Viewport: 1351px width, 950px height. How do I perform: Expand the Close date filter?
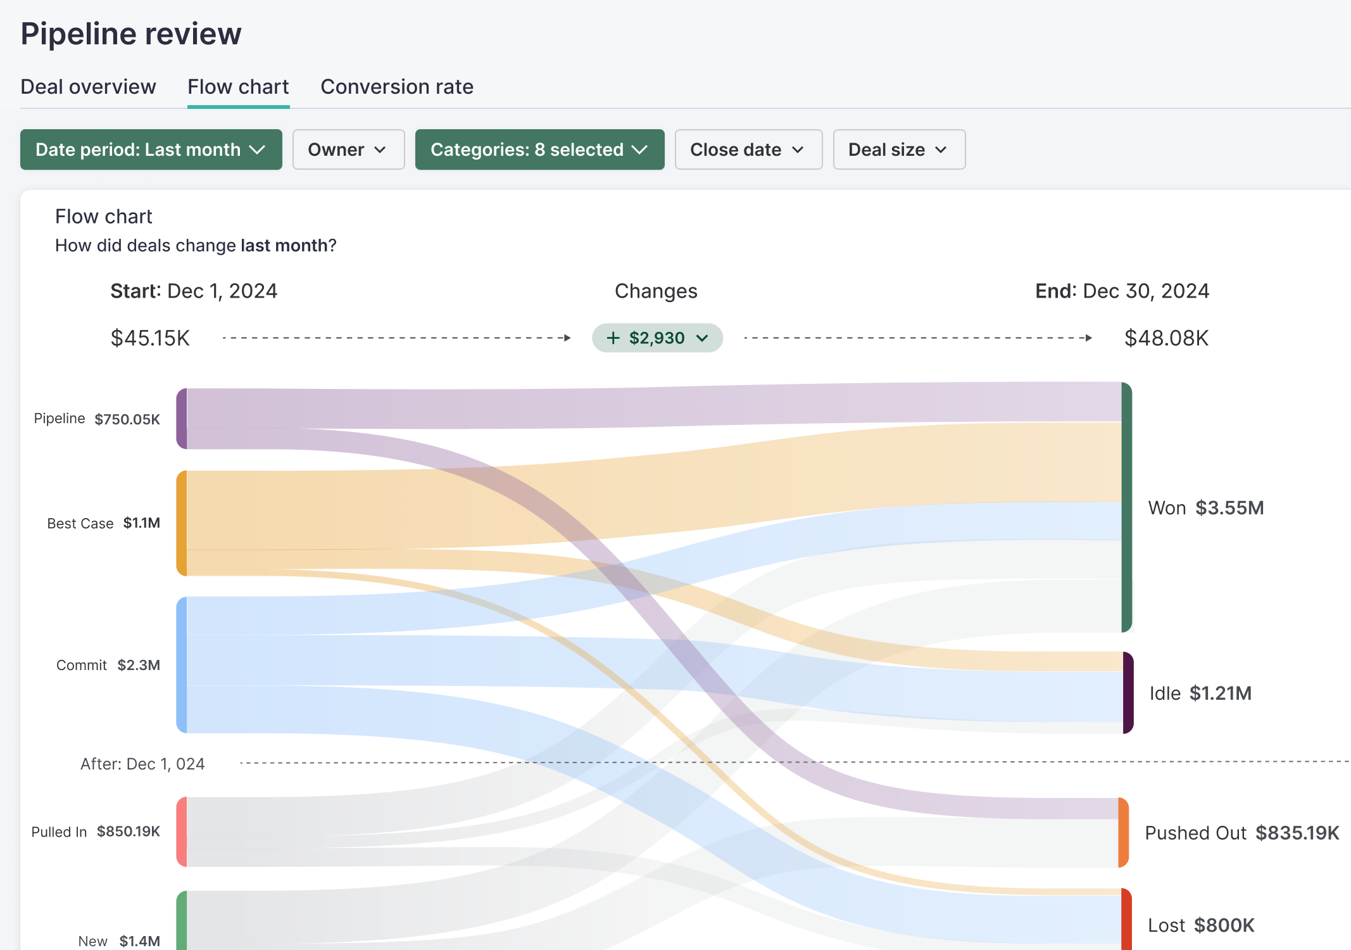pos(748,149)
